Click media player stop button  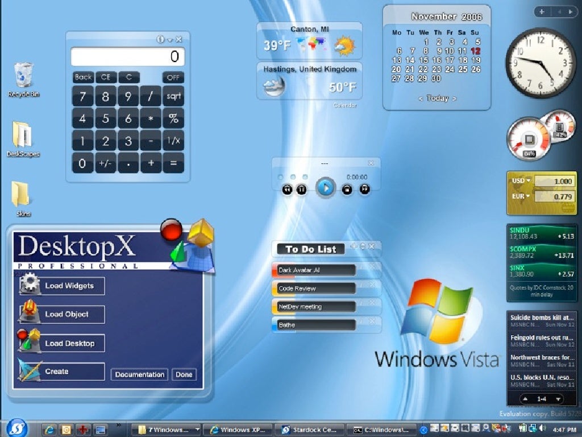(347, 189)
